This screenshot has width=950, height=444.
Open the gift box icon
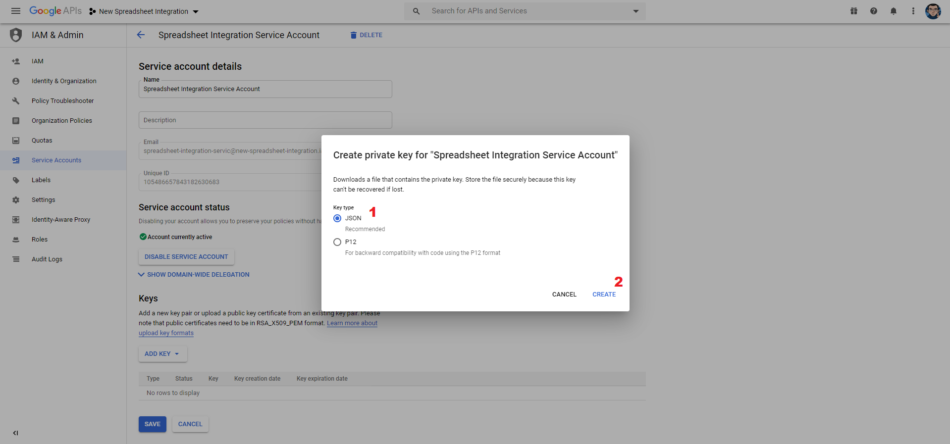[854, 11]
